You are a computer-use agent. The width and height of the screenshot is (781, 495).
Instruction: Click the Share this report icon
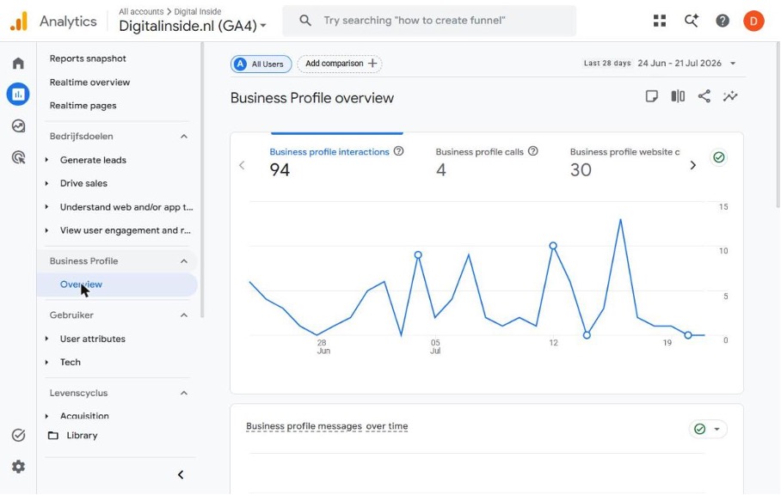704,96
